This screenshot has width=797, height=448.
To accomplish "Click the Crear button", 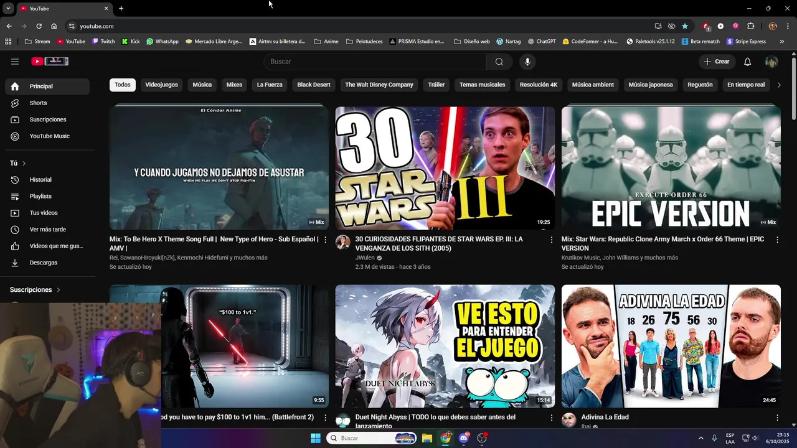I will click(717, 62).
